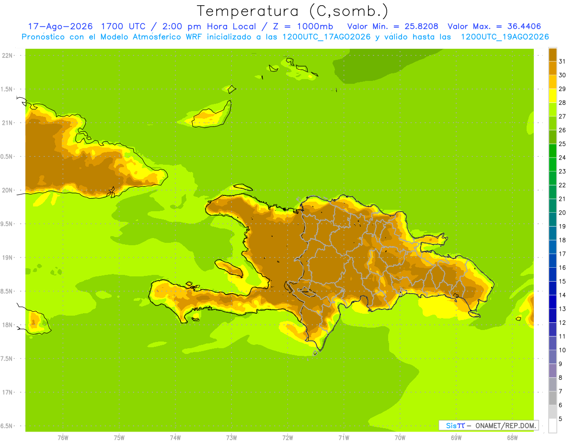Click colorbar label '12'
This screenshot has width=575, height=444.
(x=562, y=322)
